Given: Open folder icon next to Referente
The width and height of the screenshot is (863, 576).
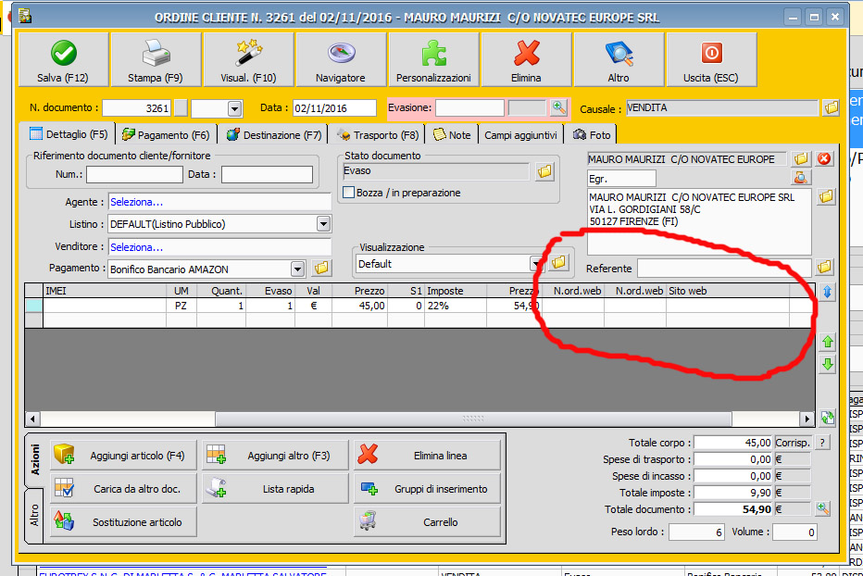Looking at the screenshot, I should point(824,268).
